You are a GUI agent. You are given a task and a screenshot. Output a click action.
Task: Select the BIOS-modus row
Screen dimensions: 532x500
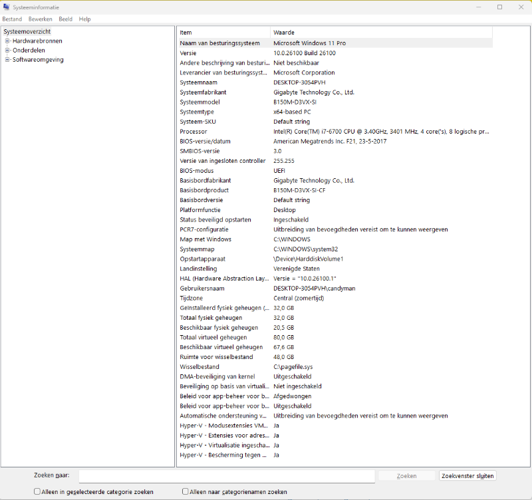(x=335, y=171)
